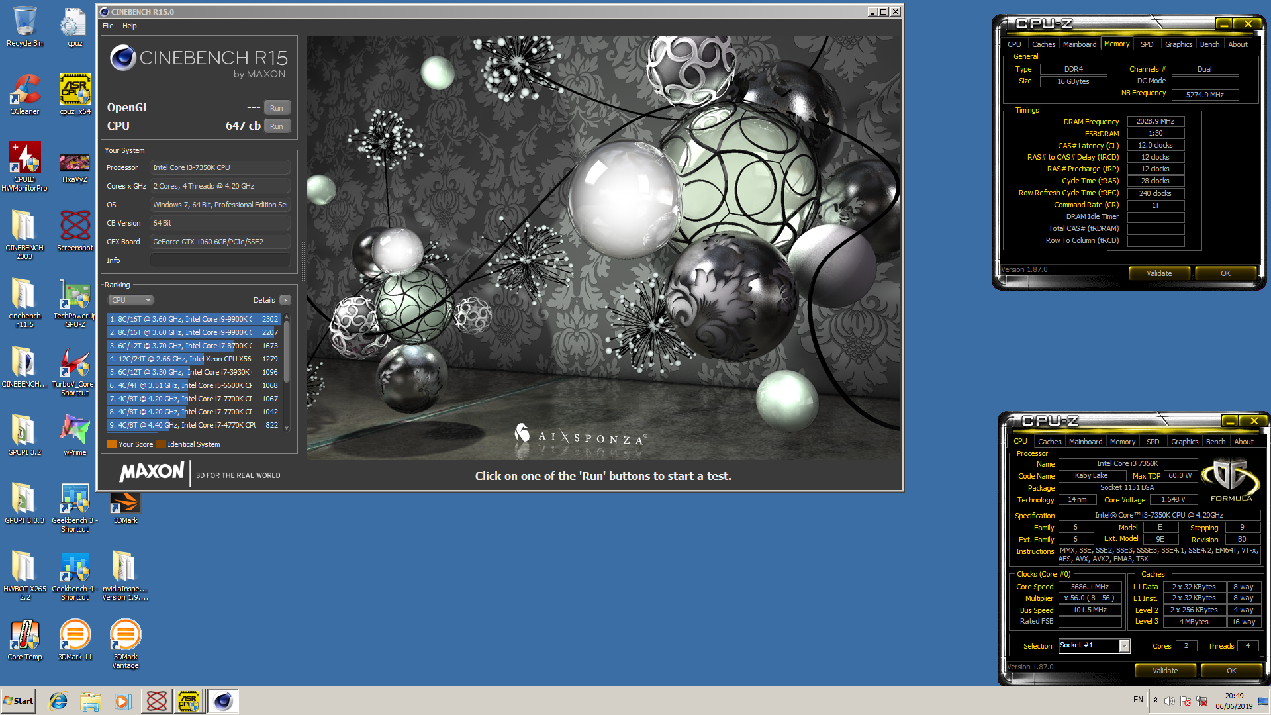This screenshot has height=715, width=1271.
Task: Open the GPUPI 3.3.3 folder
Action: pos(24,503)
